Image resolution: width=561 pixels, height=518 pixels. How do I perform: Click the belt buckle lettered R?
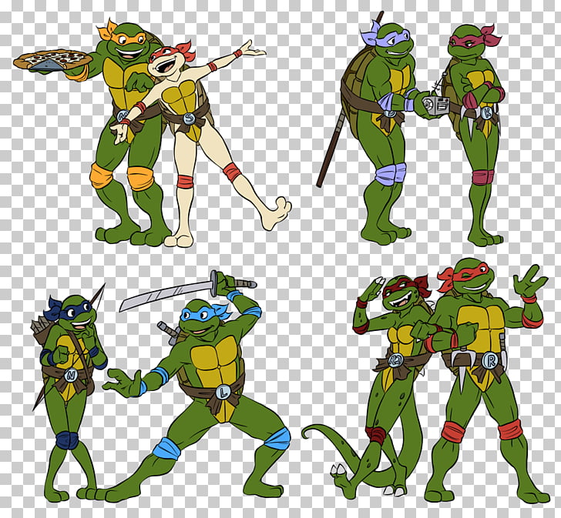pyautogui.click(x=489, y=361)
